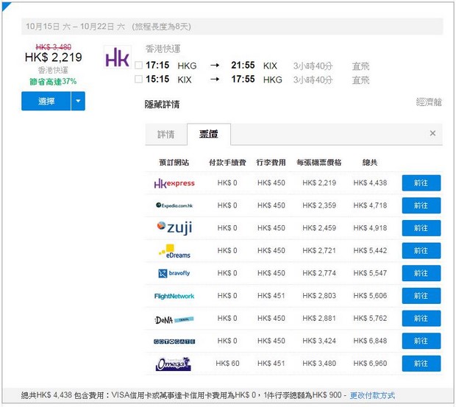Screen dimensions: 456x407
Task: Click the HK$ 6,960 total in Omega row
Action: tap(370, 364)
